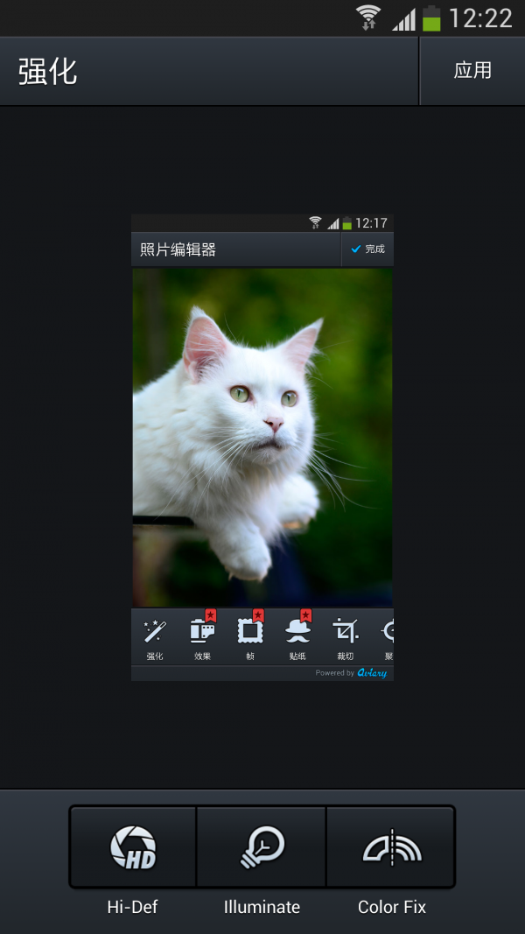Tap the 12:22 clock text
This screenshot has width=525, height=934.
click(480, 18)
